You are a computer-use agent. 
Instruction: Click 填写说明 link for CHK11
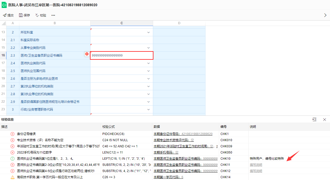256,165
